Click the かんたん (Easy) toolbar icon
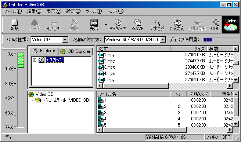The width and height of the screenshot is (241, 142). (177, 25)
